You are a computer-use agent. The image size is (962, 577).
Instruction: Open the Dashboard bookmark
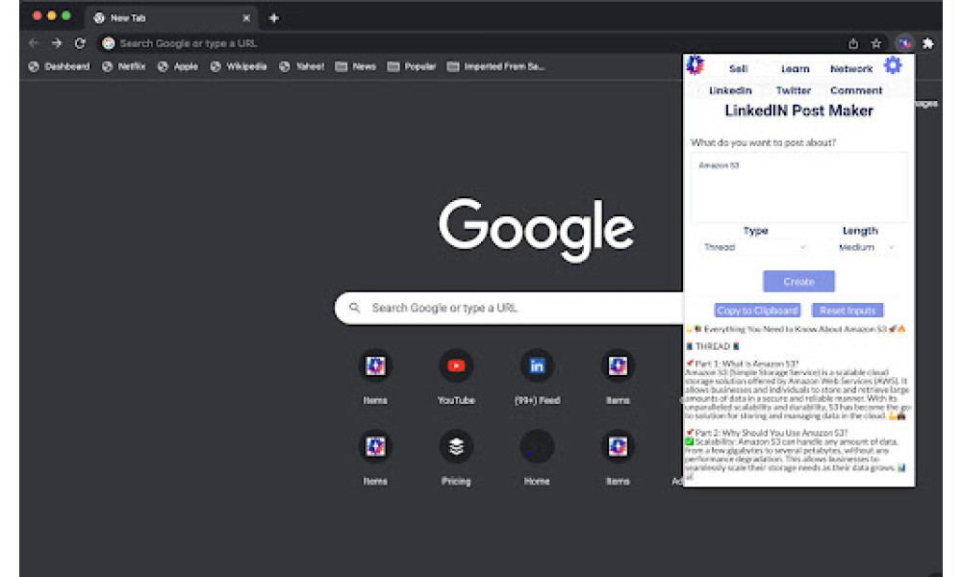point(60,66)
